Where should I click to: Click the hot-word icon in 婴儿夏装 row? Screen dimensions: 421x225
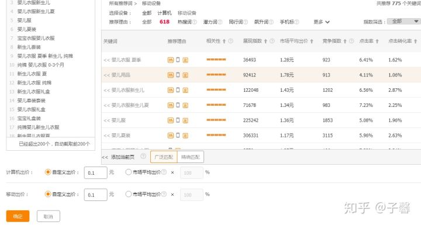(x=171, y=136)
